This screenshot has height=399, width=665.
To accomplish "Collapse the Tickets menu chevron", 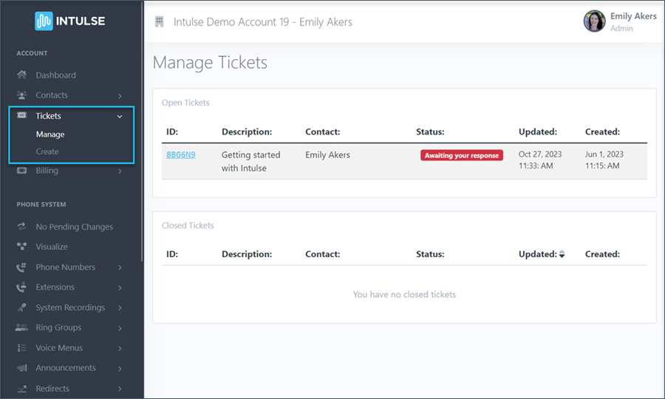I will point(120,116).
